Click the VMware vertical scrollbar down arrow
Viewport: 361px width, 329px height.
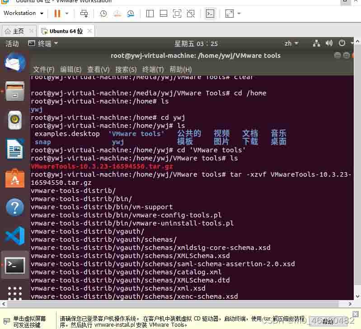357,296
